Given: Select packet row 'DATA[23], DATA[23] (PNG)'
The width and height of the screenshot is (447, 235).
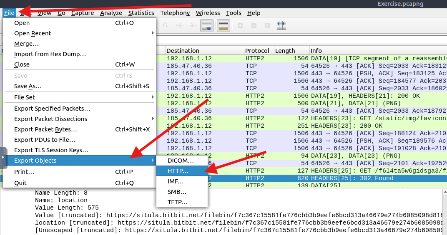Looking at the screenshot, I should [x=327, y=156].
